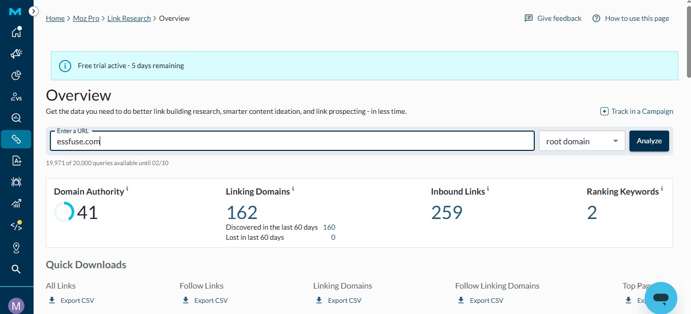Click the Linking Domains info superscript
Screen dimensions: 691x314
(x=293, y=189)
